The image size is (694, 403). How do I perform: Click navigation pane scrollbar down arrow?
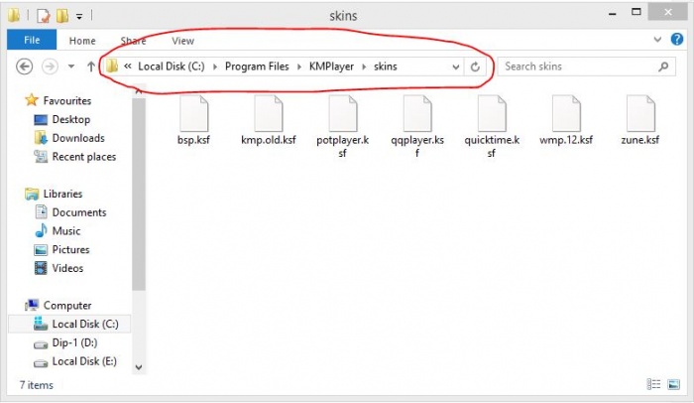pos(139,367)
